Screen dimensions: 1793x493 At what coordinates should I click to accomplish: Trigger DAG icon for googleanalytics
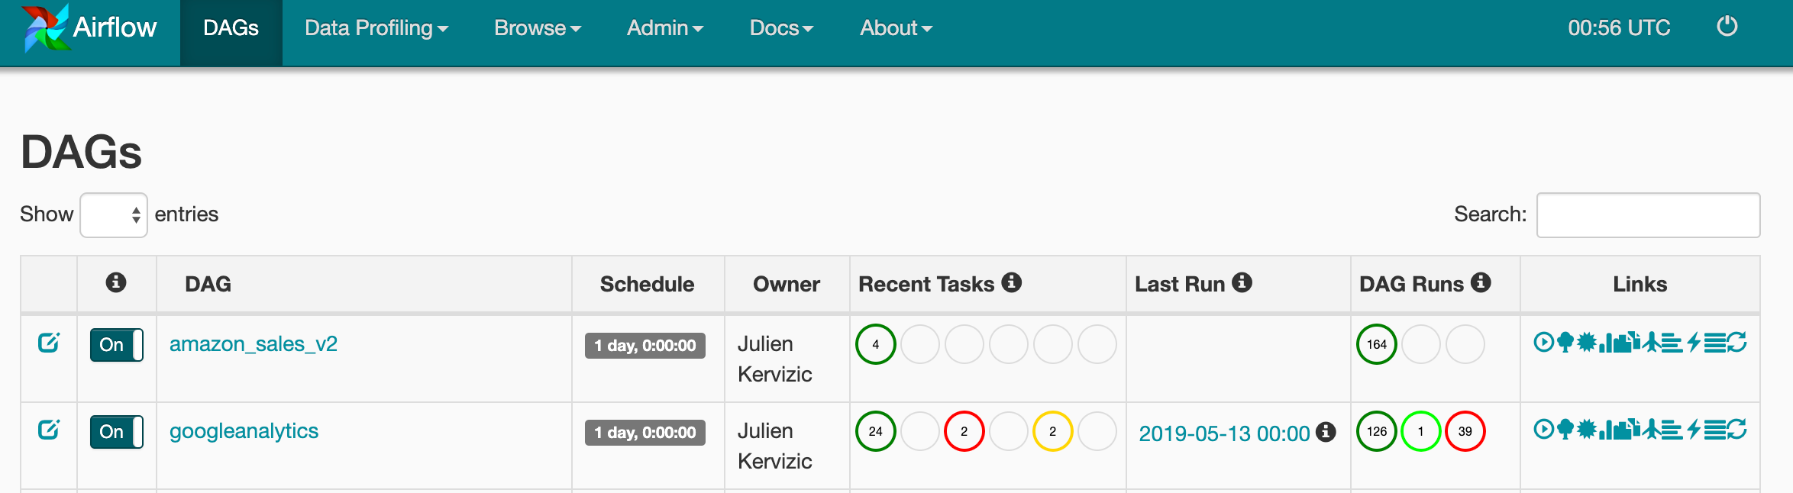point(1544,429)
